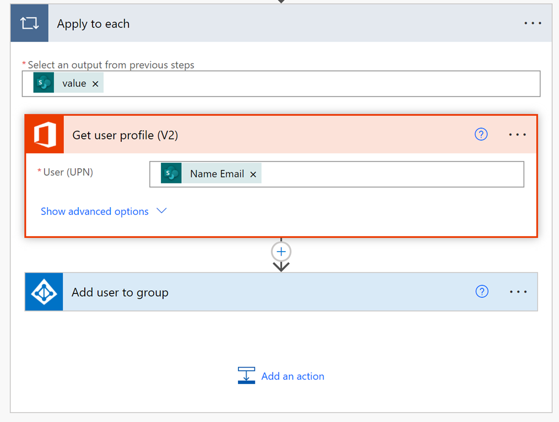The height and width of the screenshot is (422, 559).
Task: Open help for Get user profile (V2)
Action: 481,135
